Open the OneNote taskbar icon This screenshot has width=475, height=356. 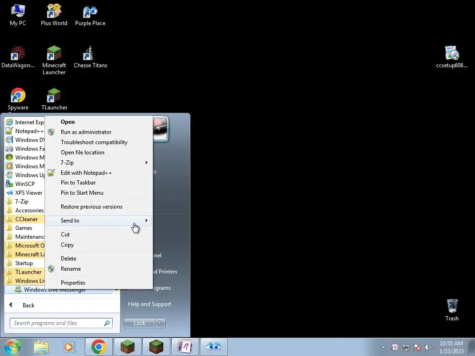(185, 347)
